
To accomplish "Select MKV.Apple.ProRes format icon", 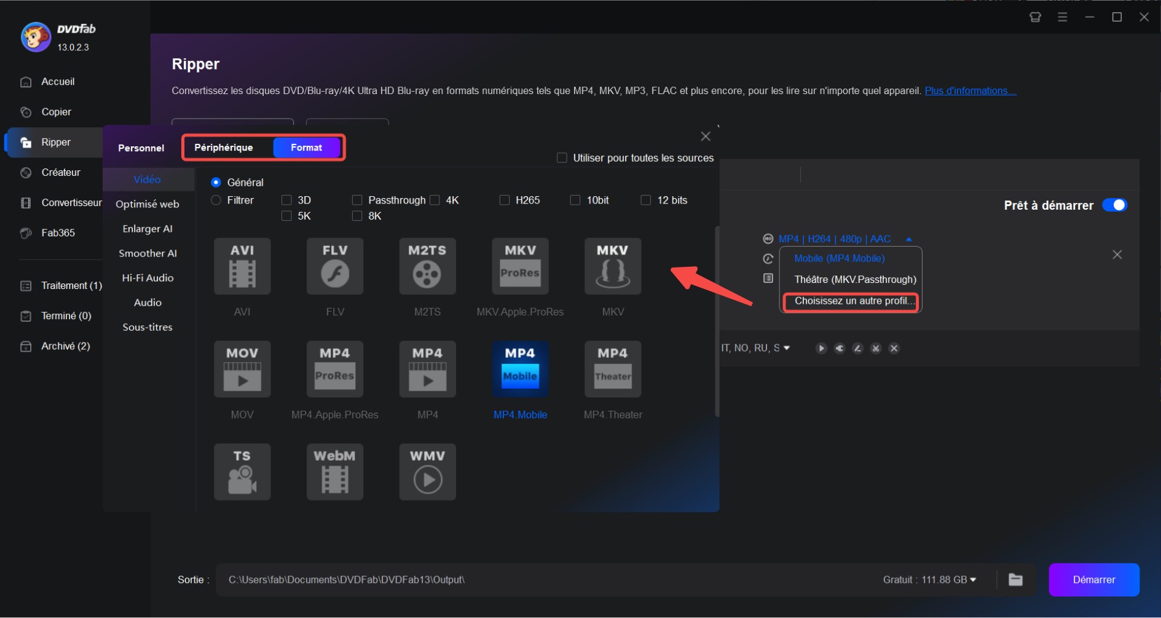I will (520, 266).
